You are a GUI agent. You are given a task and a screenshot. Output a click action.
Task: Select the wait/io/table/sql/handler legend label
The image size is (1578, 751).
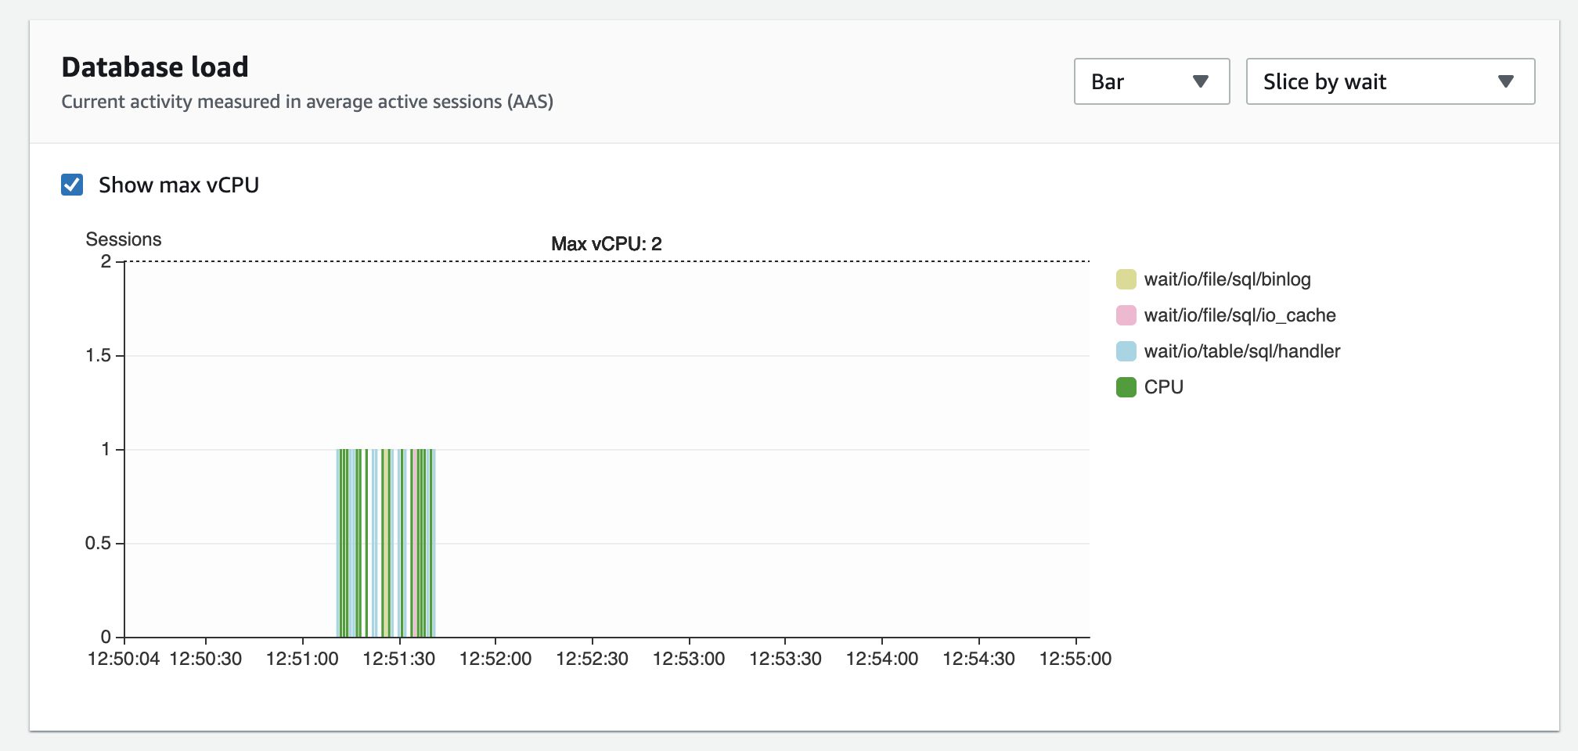1242,351
